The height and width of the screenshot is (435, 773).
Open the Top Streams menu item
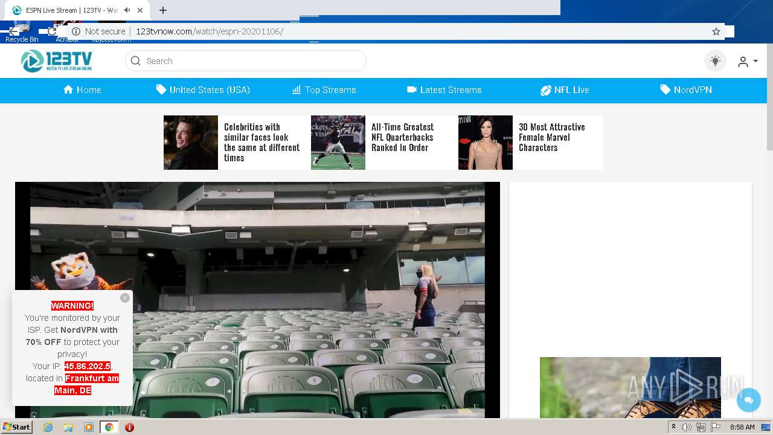point(324,90)
